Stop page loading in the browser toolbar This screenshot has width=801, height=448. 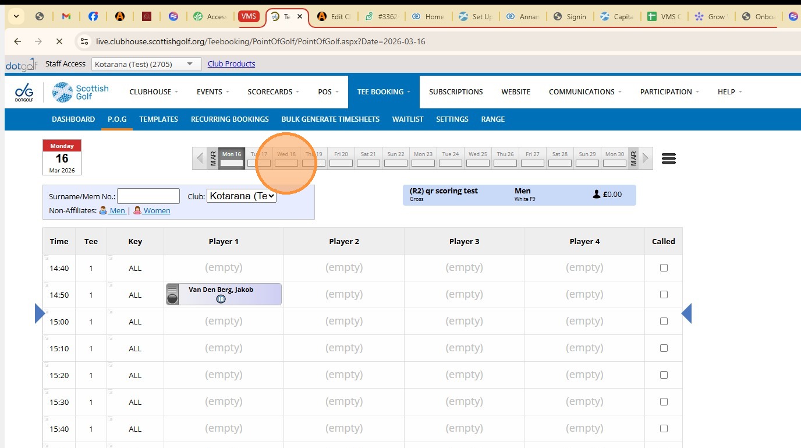59,41
